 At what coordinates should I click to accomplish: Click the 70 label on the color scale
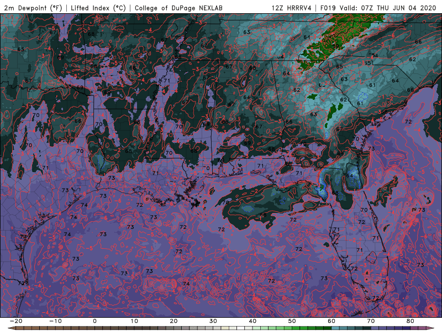(x=371, y=321)
